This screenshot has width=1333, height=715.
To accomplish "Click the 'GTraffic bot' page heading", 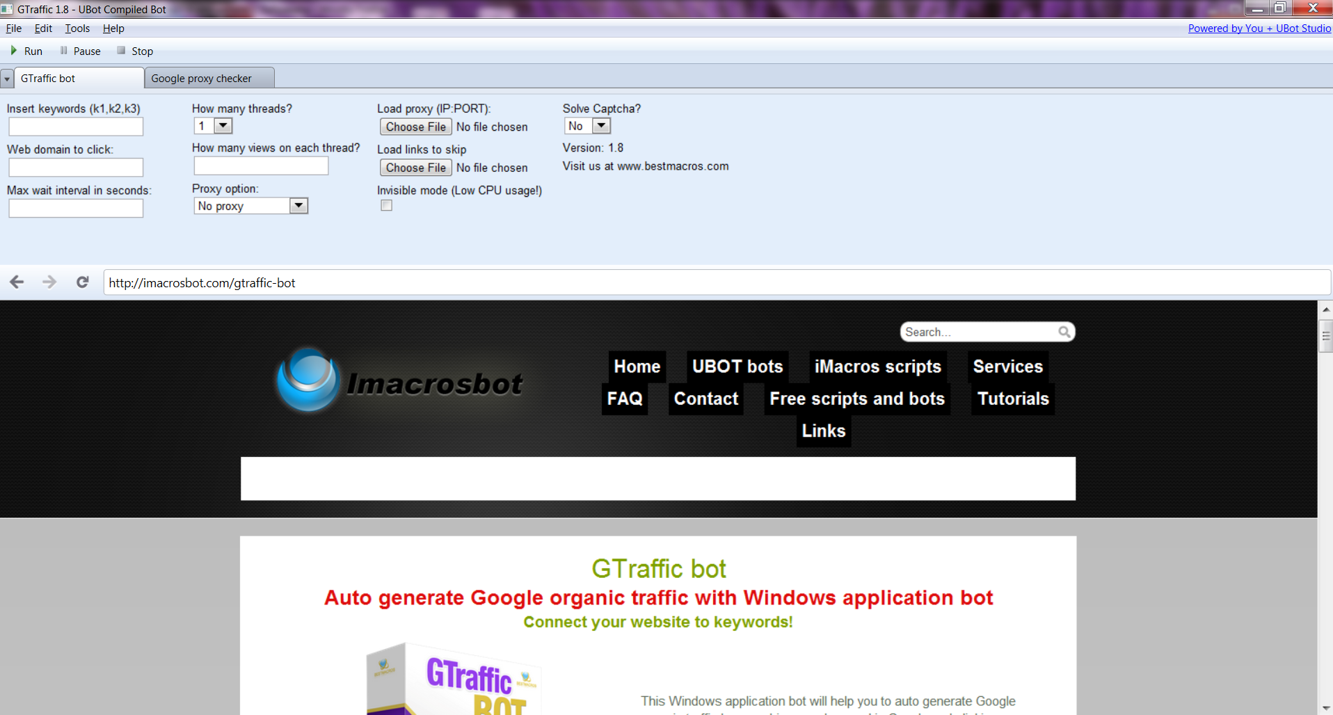I will pos(658,569).
